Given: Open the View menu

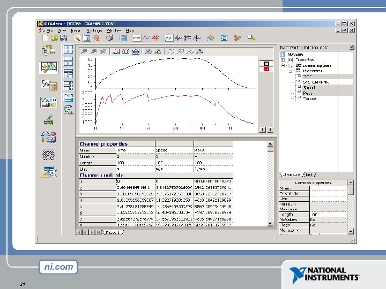Looking at the screenshot, I should click(62, 31).
